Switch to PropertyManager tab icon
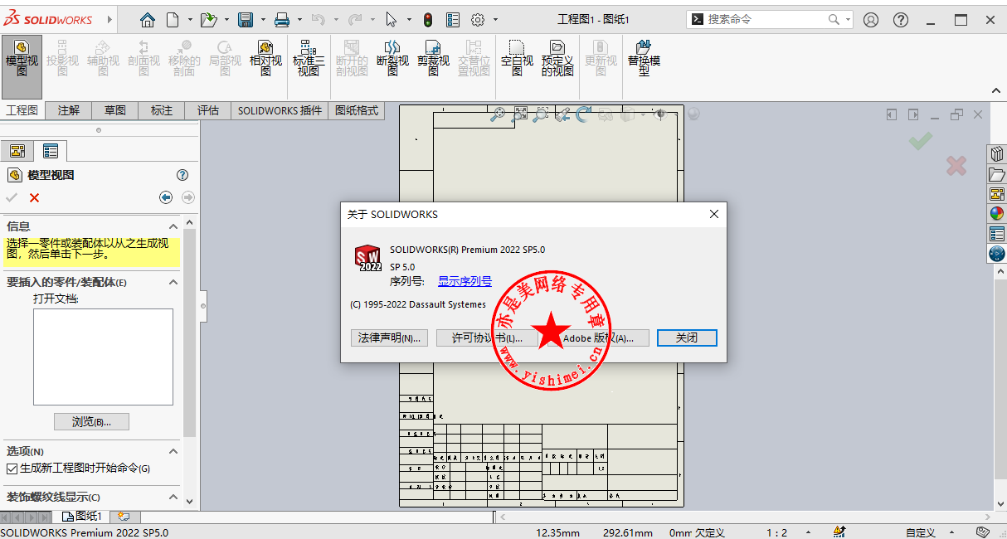This screenshot has width=1007, height=539. (51, 151)
